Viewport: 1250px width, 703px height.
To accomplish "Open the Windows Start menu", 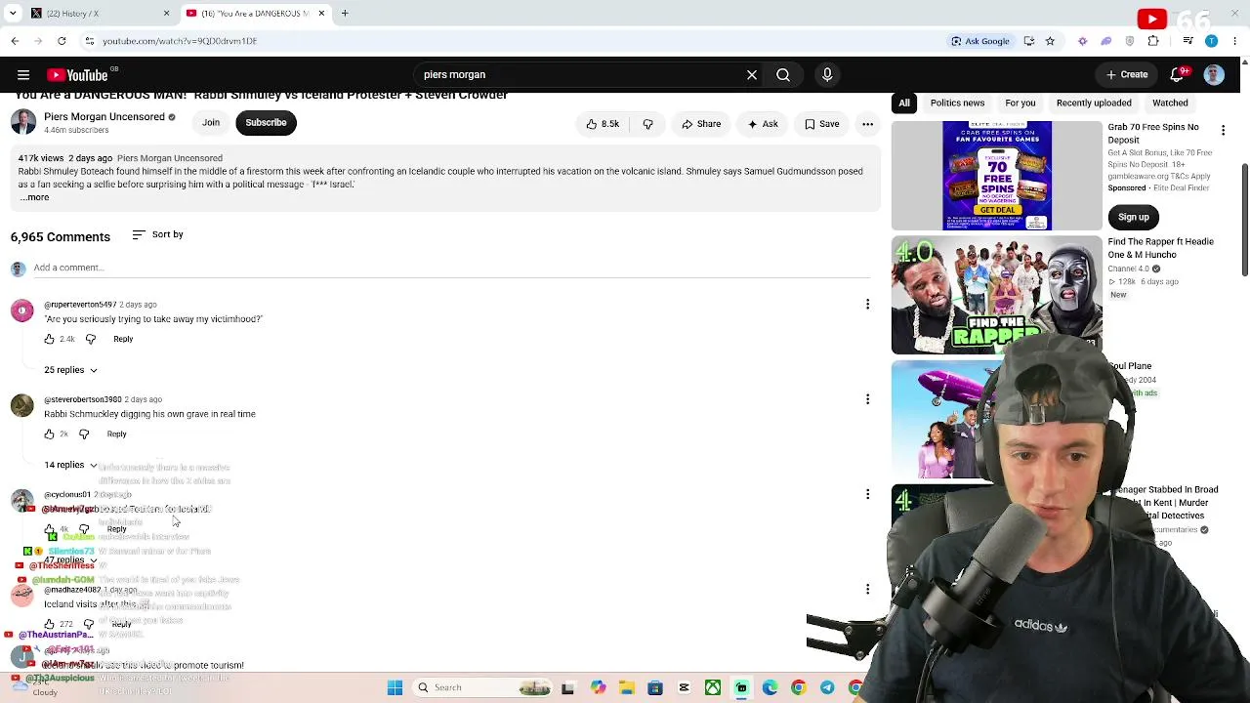I will click(395, 688).
